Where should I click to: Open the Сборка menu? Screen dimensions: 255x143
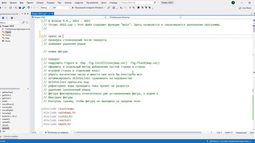click(x=40, y=3)
